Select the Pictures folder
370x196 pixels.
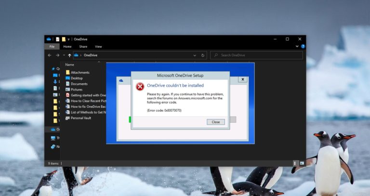coord(76,90)
